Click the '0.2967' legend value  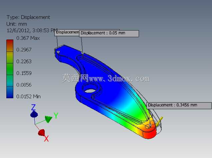(x=24, y=50)
